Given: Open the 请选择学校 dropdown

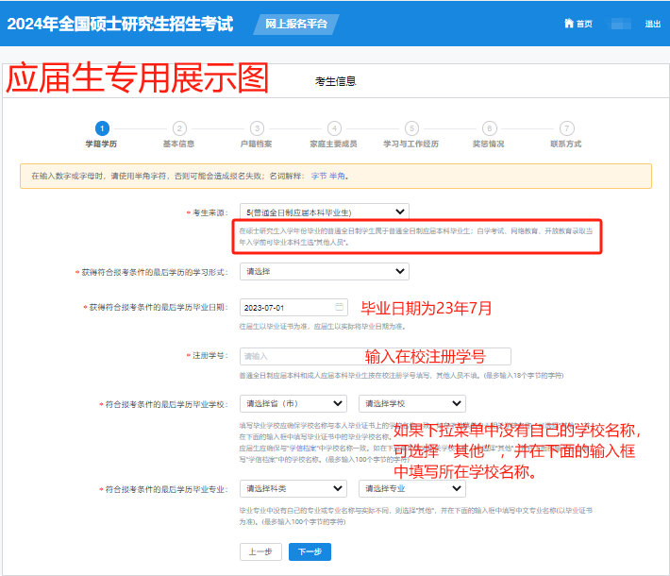Looking at the screenshot, I should click(x=411, y=403).
